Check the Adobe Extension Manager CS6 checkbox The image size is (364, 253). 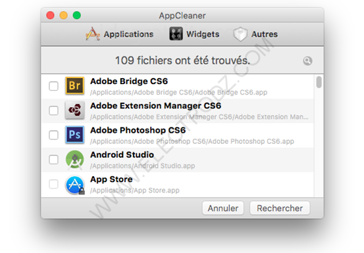53,110
